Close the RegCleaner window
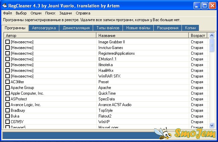Viewport: 218px width, 142px height. pyautogui.click(x=212, y=6)
